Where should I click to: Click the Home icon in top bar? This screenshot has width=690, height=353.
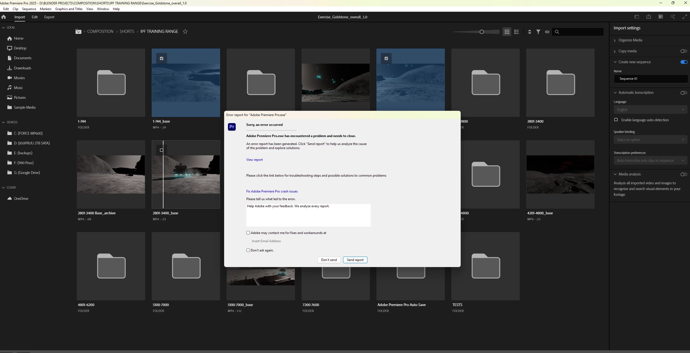4,17
